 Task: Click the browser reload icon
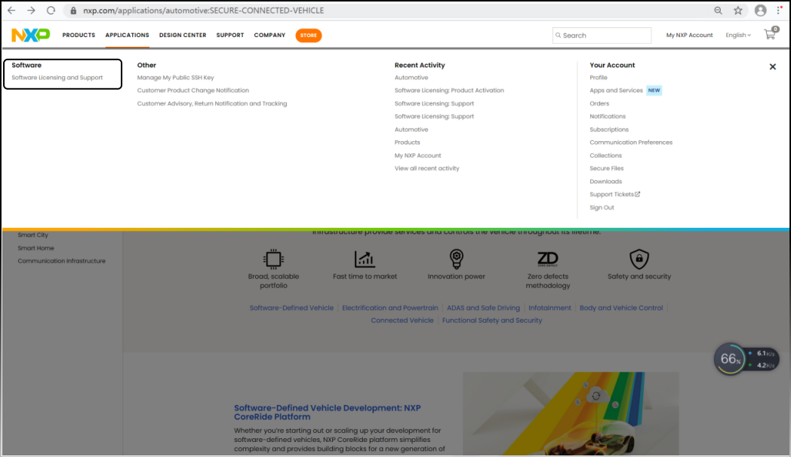pyautogui.click(x=51, y=11)
